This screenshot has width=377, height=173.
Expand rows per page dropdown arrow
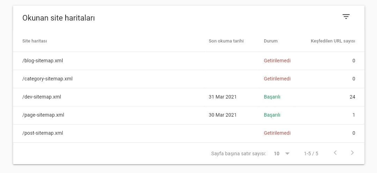tap(287, 154)
